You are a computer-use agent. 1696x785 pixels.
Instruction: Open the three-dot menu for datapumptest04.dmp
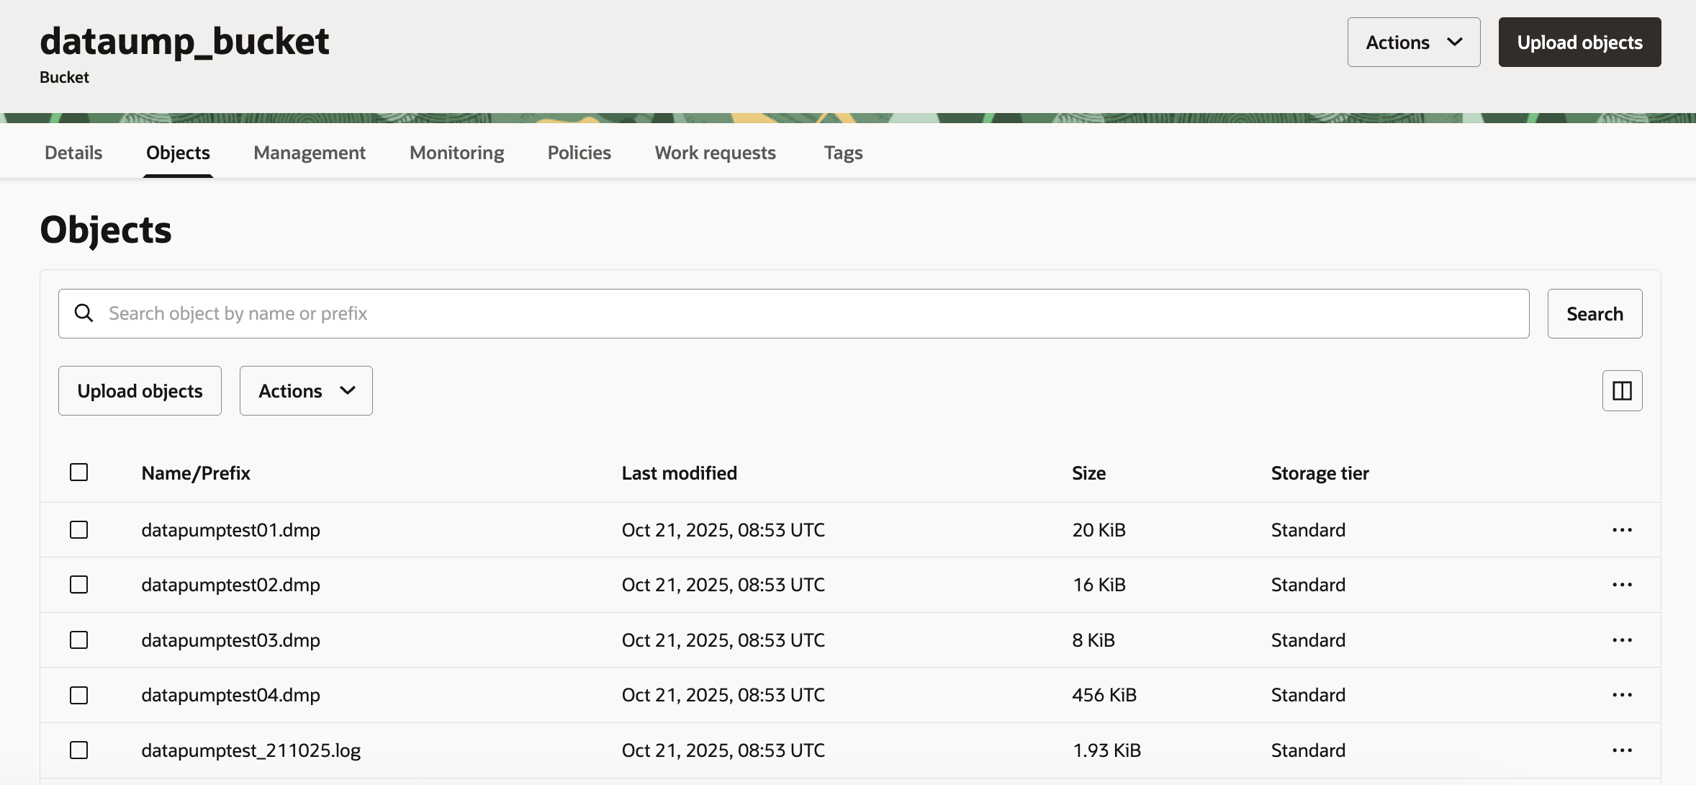tap(1622, 695)
